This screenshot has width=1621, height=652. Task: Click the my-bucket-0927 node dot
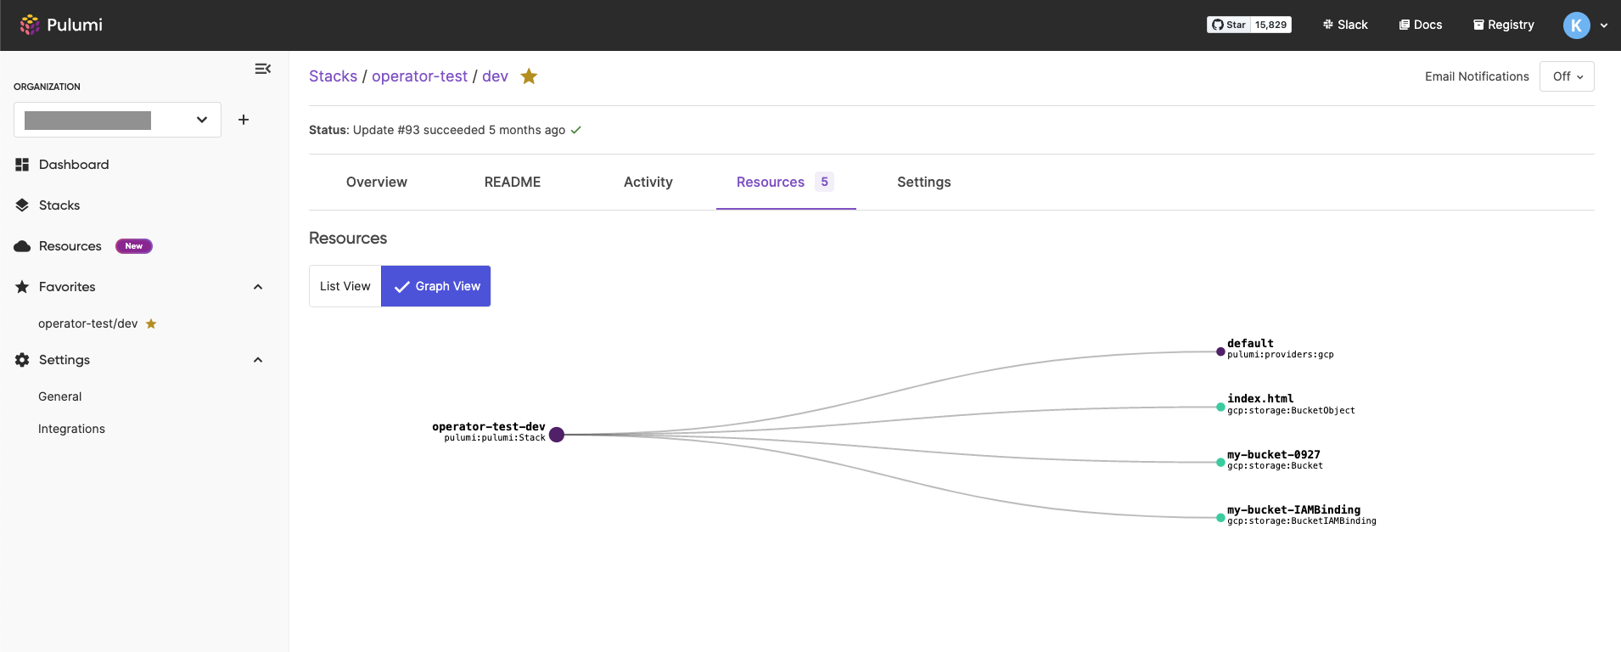[1220, 463]
